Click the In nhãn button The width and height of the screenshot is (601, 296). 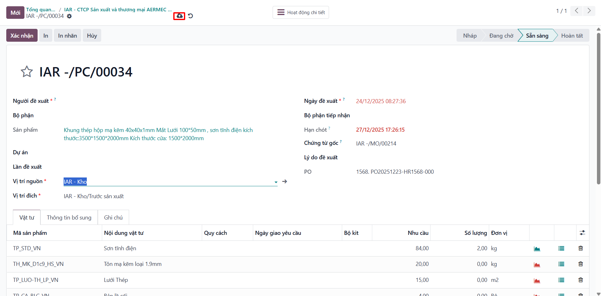tap(67, 35)
